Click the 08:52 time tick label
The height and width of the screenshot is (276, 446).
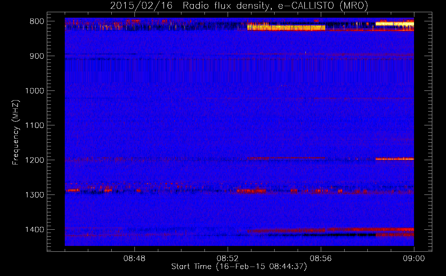click(227, 259)
